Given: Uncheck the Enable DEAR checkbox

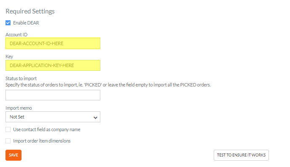Looking at the screenshot, I should click(8, 23).
